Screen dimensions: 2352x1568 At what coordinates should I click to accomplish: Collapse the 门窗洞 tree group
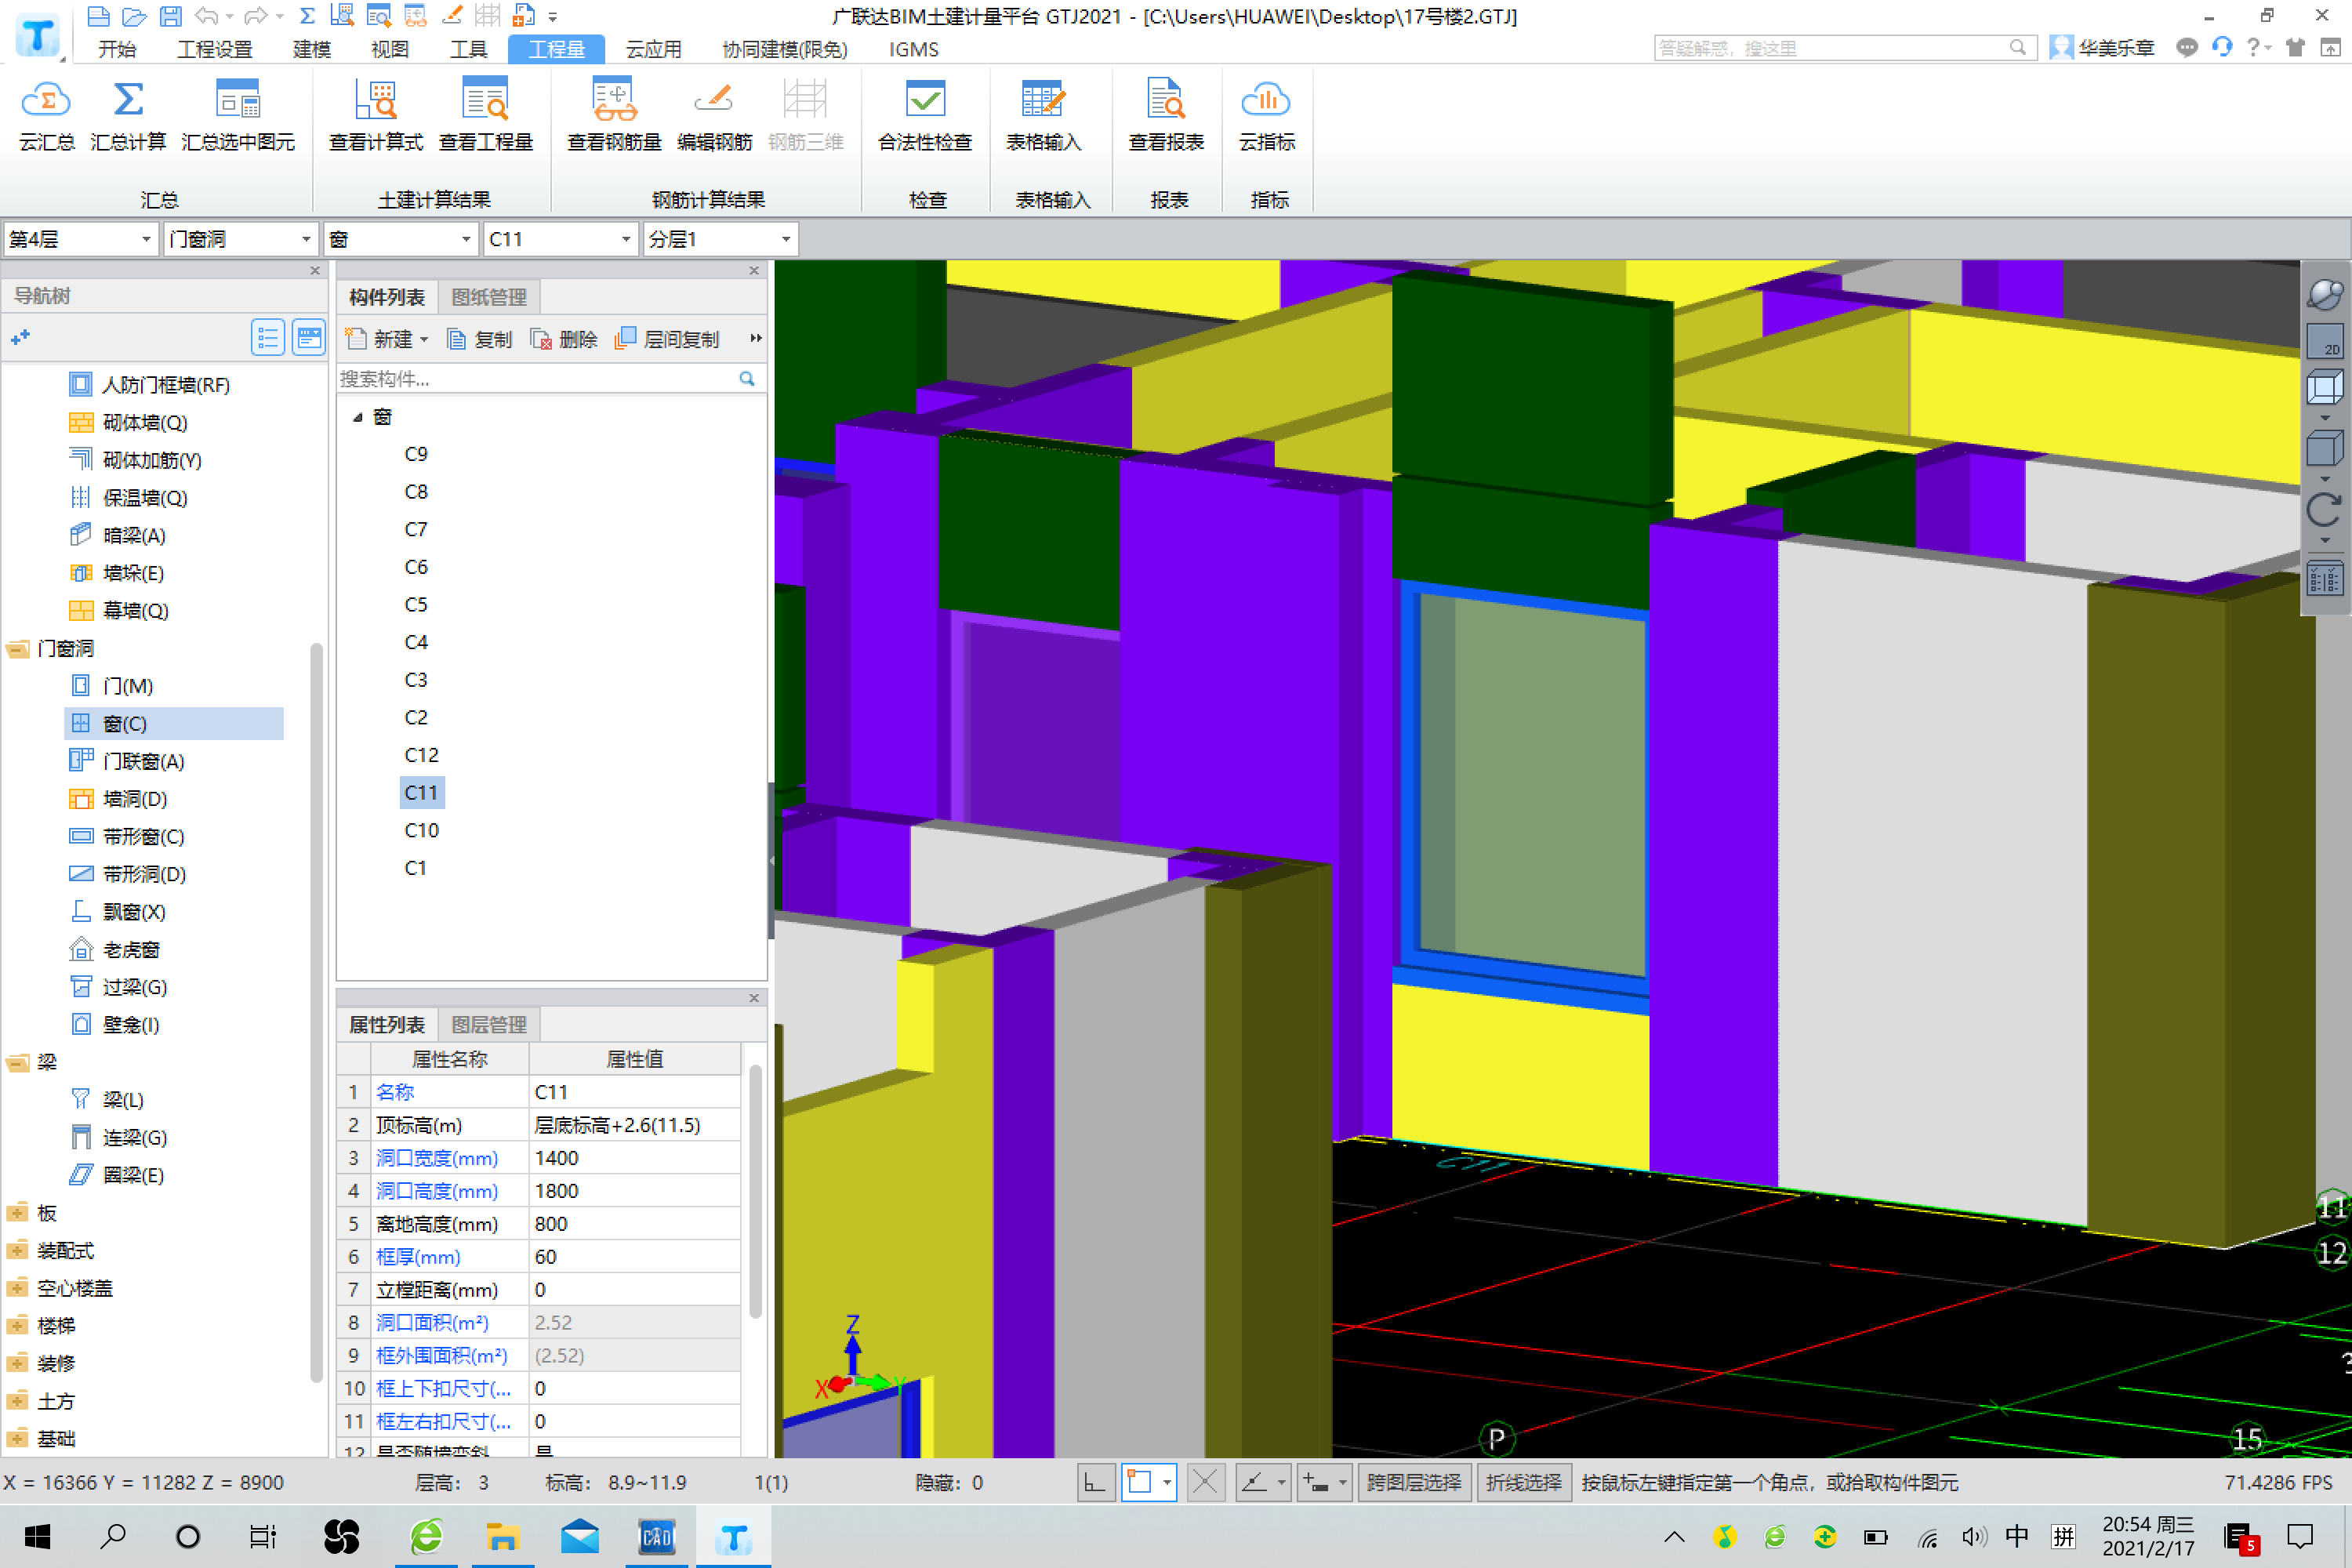coord(18,649)
